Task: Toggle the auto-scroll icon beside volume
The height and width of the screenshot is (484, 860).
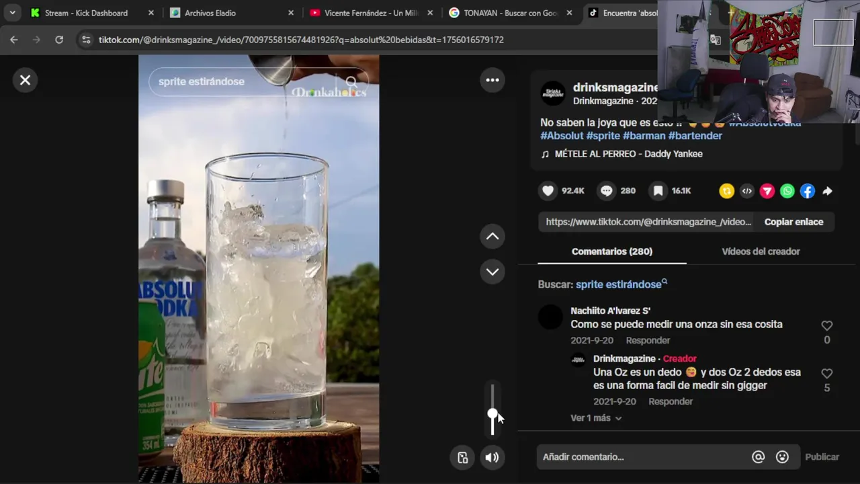Action: point(463,458)
